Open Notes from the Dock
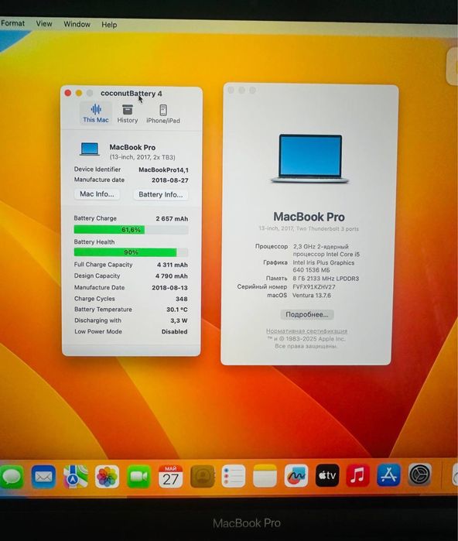This screenshot has height=541, width=458. [265, 476]
